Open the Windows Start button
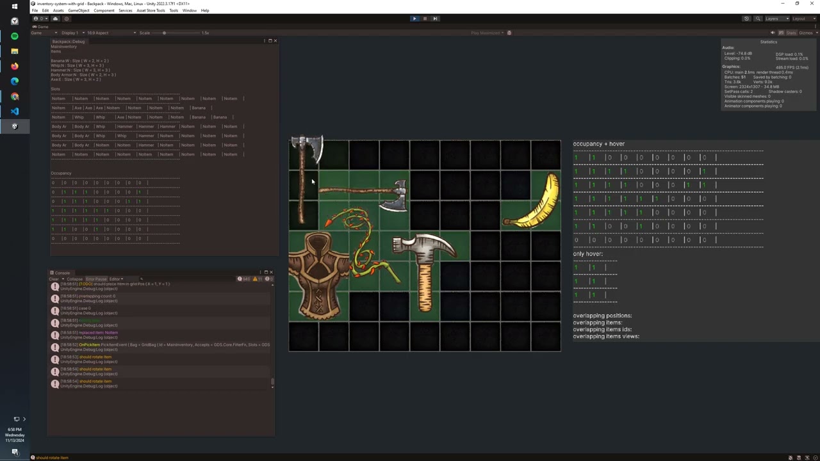Viewport: 820px width, 461px height. pyautogui.click(x=15, y=6)
